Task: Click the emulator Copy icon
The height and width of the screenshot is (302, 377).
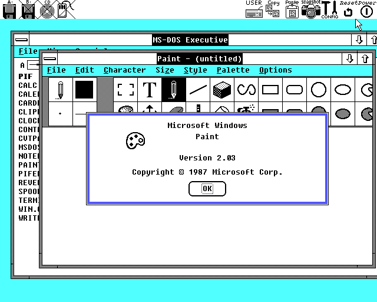Action: click(273, 9)
